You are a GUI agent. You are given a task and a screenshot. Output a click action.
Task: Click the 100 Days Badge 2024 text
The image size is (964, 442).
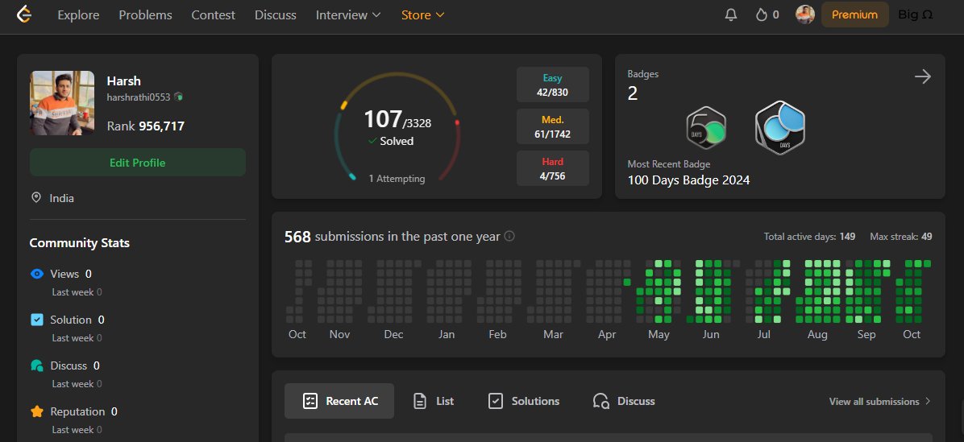(x=688, y=180)
